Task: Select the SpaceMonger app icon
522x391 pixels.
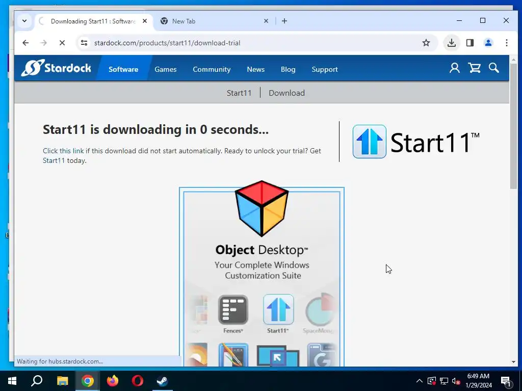Action: coord(320,310)
